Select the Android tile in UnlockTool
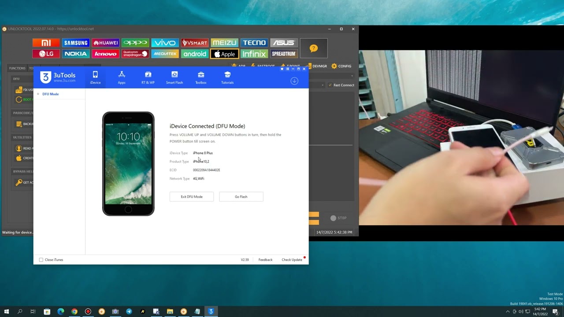This screenshot has height=317, width=564. pyautogui.click(x=195, y=54)
